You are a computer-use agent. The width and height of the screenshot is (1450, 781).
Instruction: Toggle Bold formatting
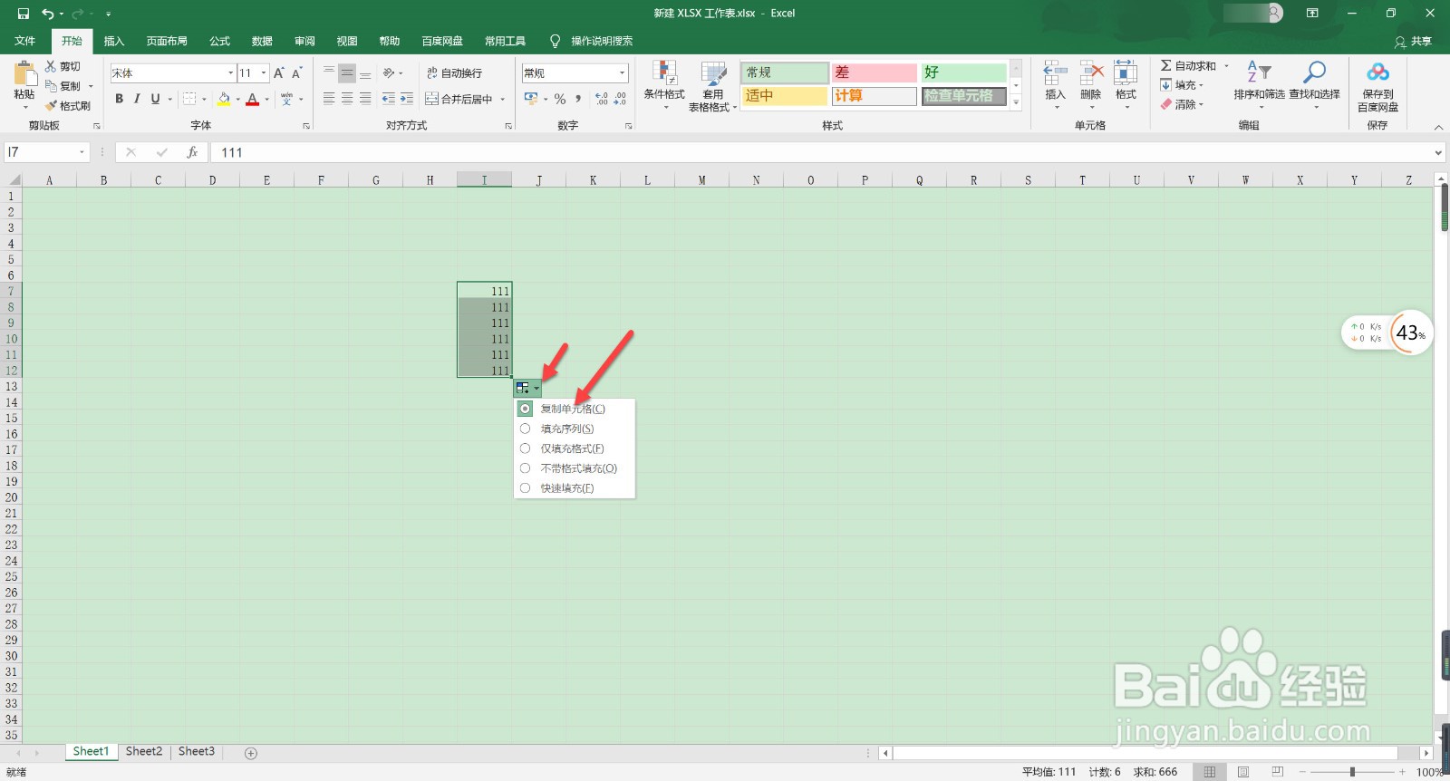pyautogui.click(x=119, y=99)
